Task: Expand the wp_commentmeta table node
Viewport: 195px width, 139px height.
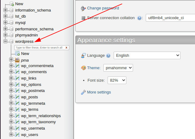Action: click(x=11, y=66)
